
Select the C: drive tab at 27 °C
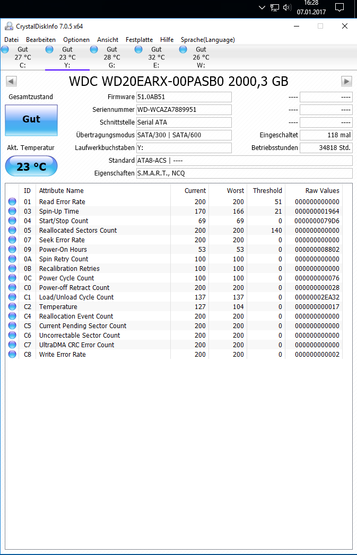point(22,57)
